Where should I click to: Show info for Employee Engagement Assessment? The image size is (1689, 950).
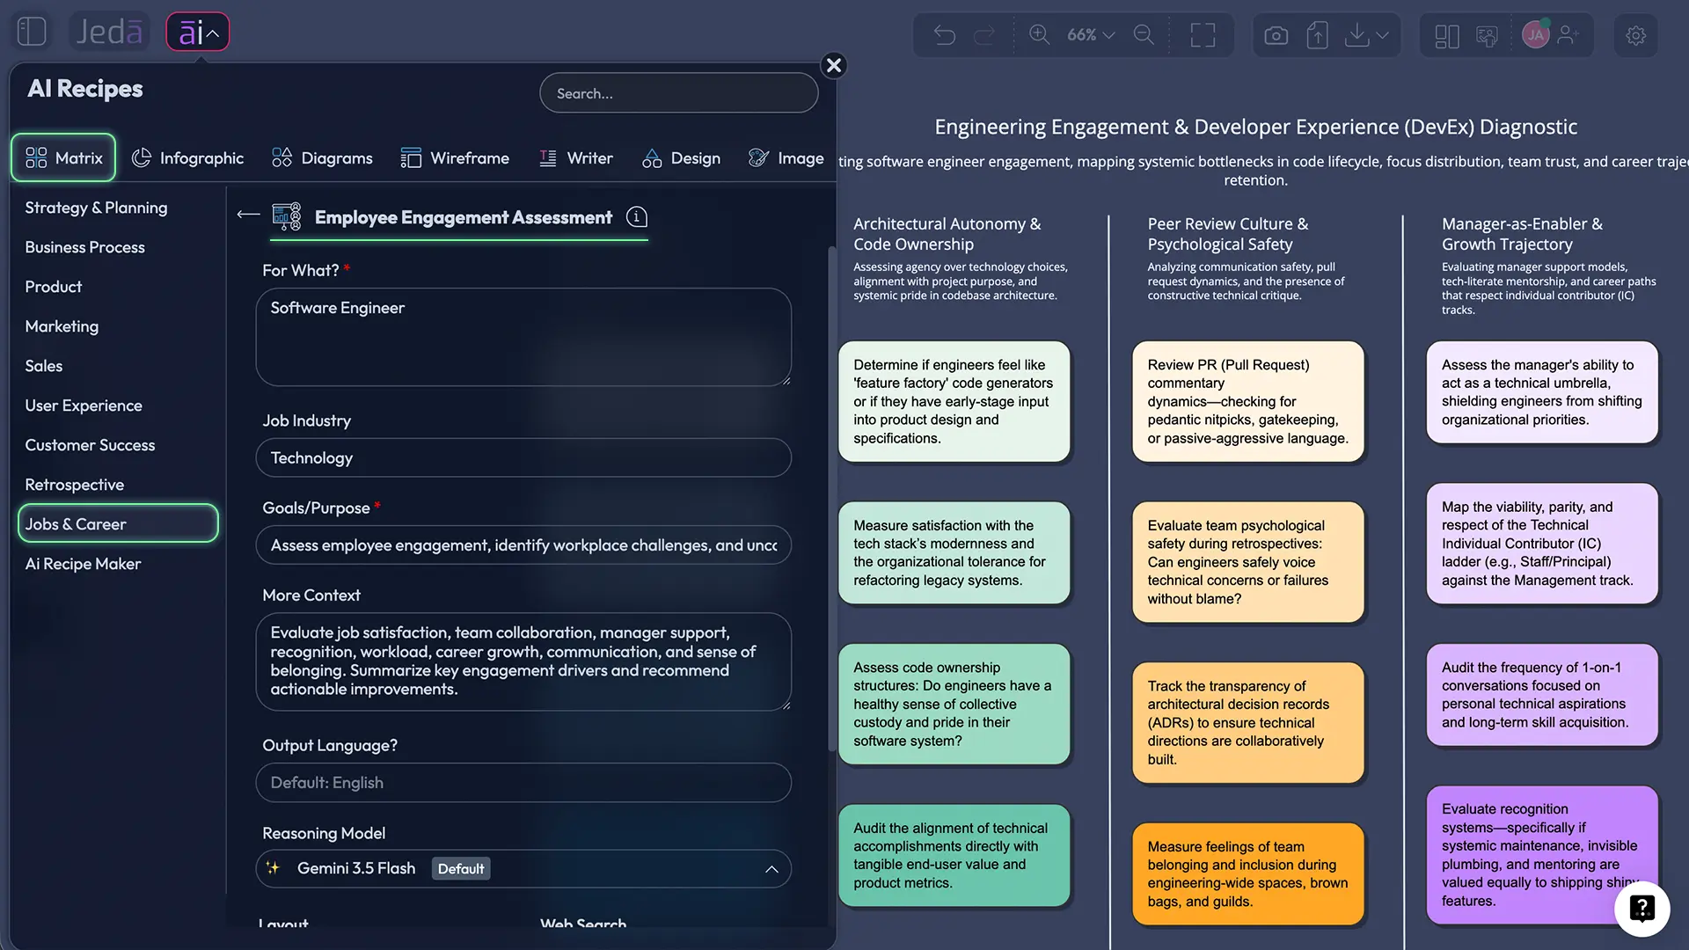pos(637,216)
